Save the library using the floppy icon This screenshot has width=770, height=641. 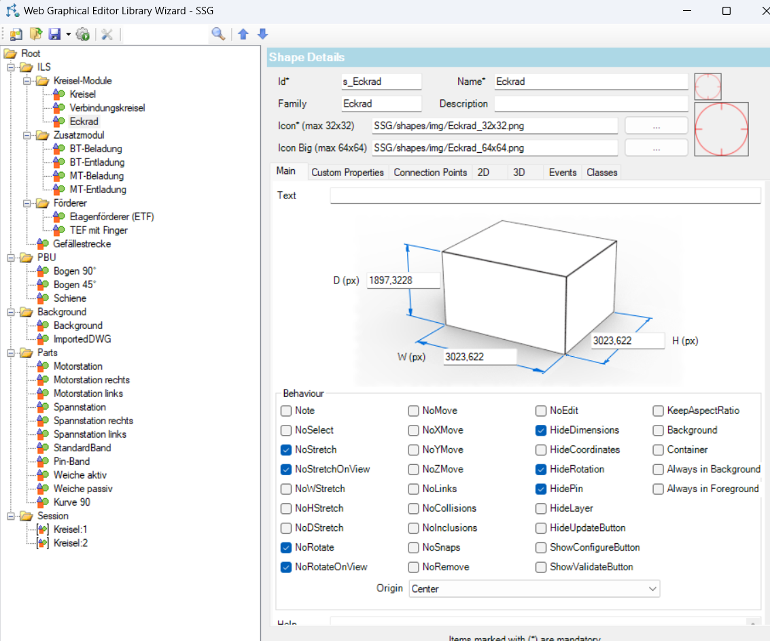[x=54, y=35]
